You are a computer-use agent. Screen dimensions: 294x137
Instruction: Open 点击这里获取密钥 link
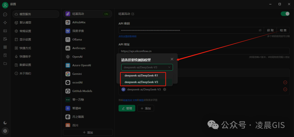coord(127,36)
